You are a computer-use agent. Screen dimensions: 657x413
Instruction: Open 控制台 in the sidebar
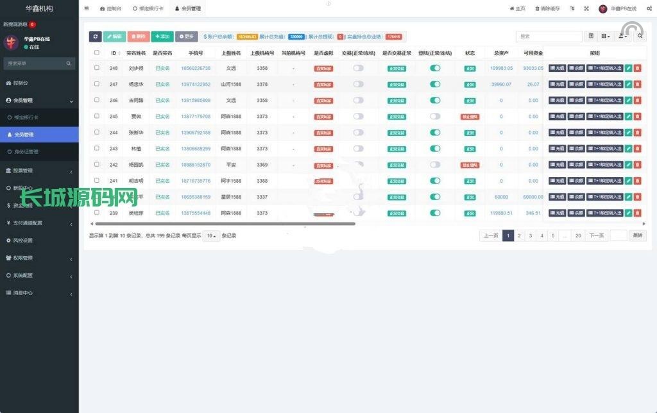(x=39, y=83)
